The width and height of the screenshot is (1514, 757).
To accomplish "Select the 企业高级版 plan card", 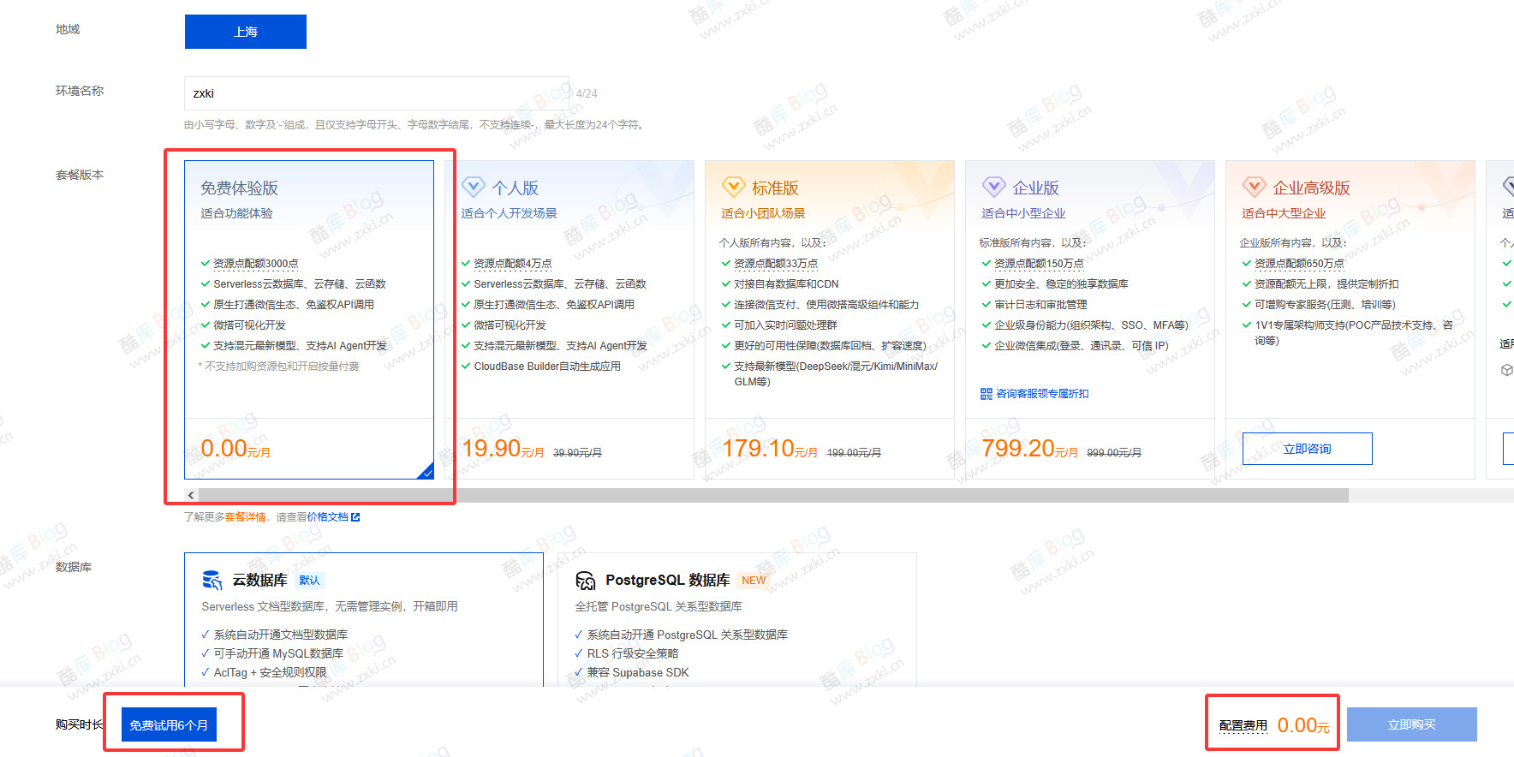I will [x=1350, y=319].
